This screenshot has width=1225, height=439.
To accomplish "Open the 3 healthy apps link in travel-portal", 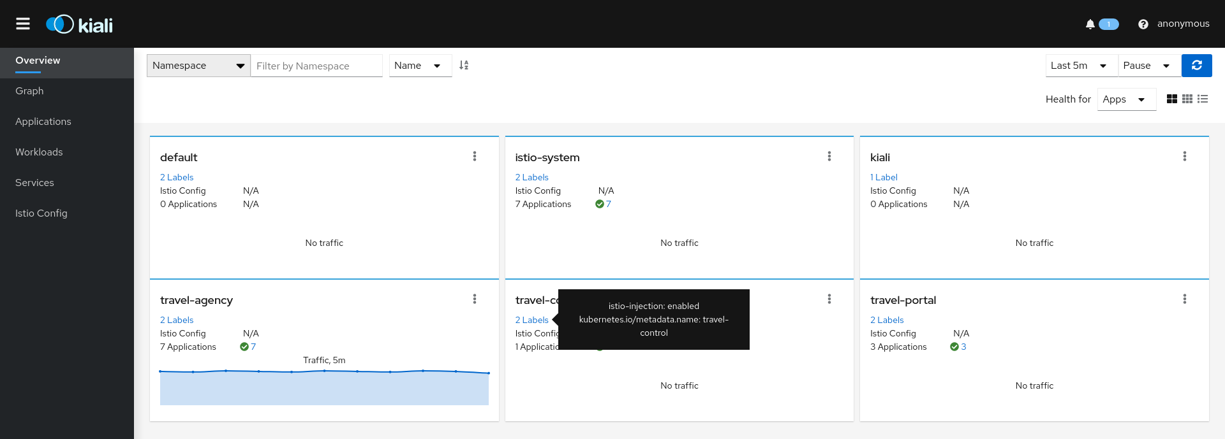I will (x=963, y=347).
